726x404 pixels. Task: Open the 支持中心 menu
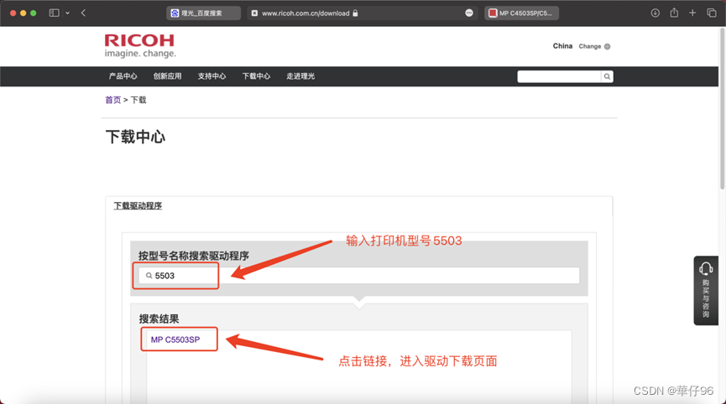point(212,76)
